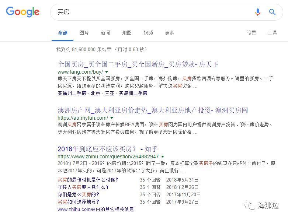Image resolution: width=288 pixels, height=218 pixels.
Task: Click the URL text www.fang.com/buy/
Action: pos(80,72)
